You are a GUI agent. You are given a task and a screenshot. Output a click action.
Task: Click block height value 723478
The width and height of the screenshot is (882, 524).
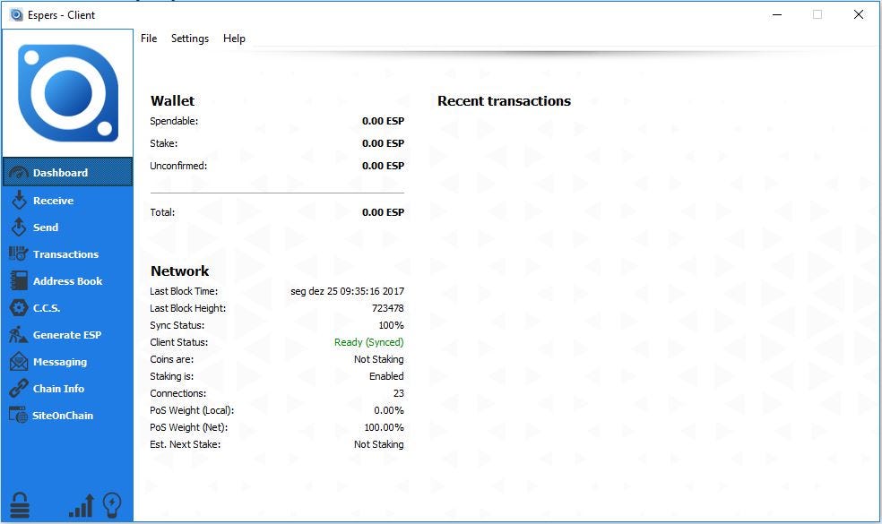(x=387, y=308)
